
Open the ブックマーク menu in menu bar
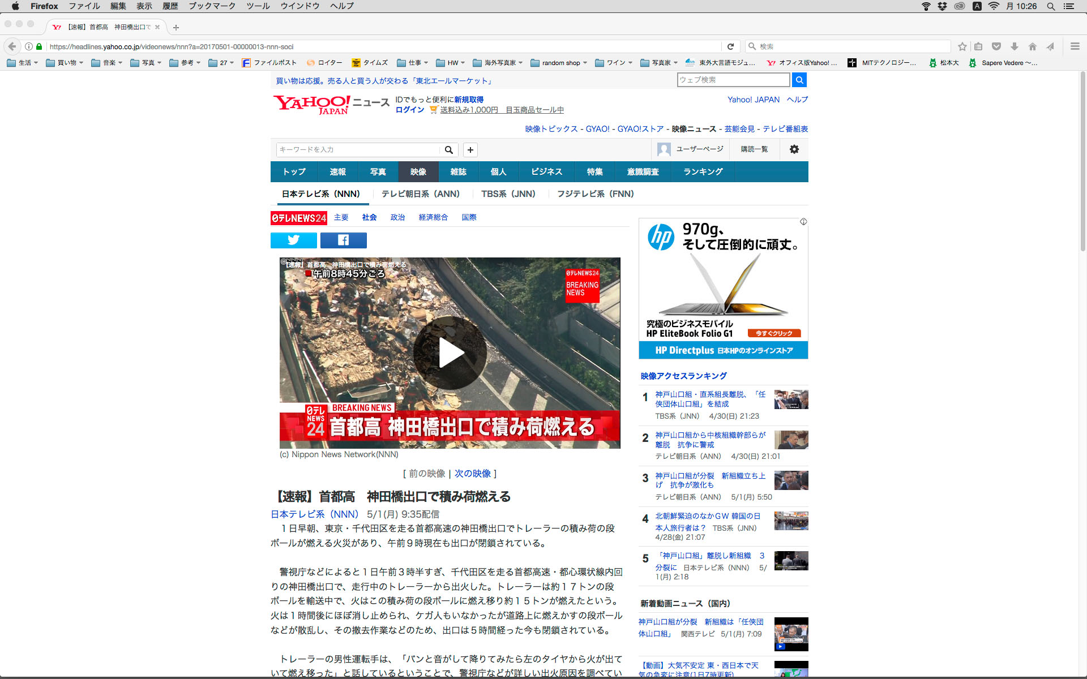[212, 6]
